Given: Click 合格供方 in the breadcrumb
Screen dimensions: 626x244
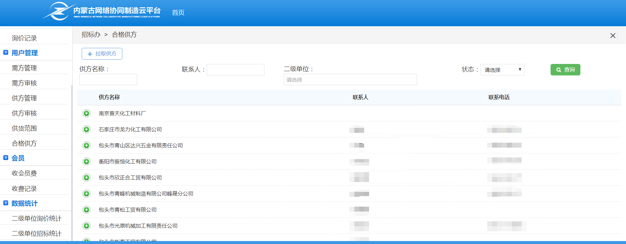Looking at the screenshot, I should [124, 34].
